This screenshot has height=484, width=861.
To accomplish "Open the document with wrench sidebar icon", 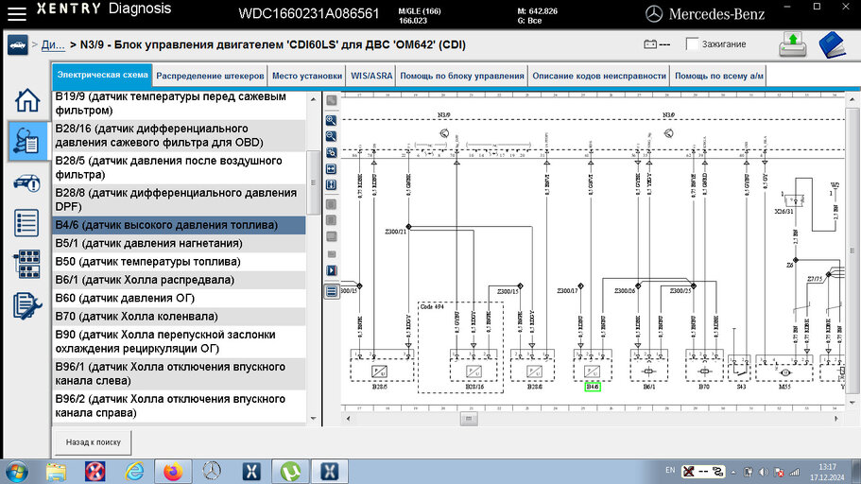I will click(x=26, y=305).
